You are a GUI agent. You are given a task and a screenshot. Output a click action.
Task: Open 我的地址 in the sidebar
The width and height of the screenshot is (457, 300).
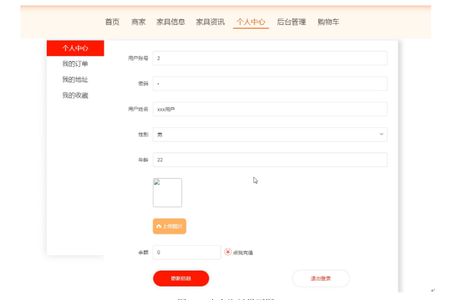pyautogui.click(x=75, y=80)
